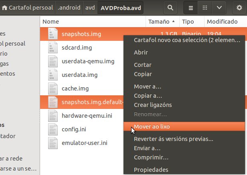Choose Crear ligazóns from context menu
The width and height of the screenshot is (247, 175).
184,105
